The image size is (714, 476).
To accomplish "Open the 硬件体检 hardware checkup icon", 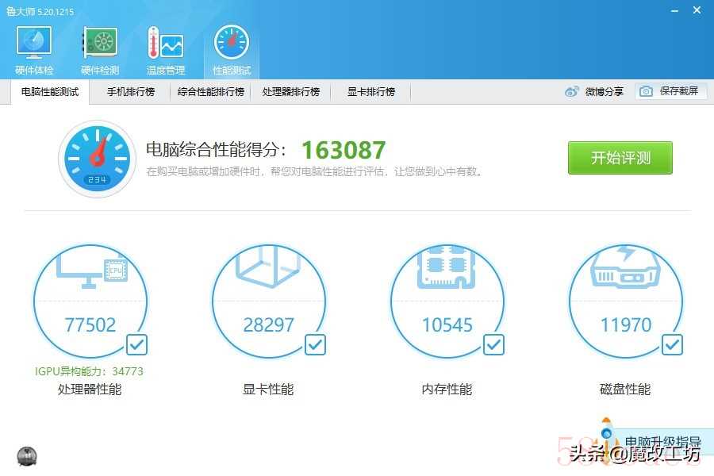I will 34,50.
